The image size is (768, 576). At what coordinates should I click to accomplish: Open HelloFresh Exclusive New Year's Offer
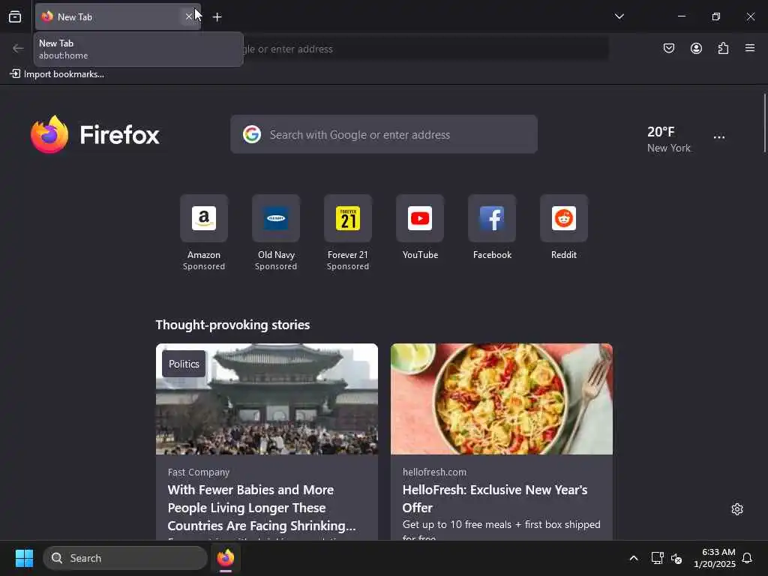pos(495,499)
